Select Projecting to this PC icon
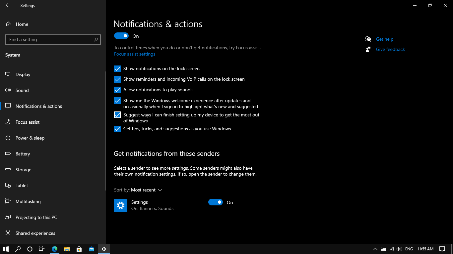The width and height of the screenshot is (453, 254). click(x=8, y=217)
